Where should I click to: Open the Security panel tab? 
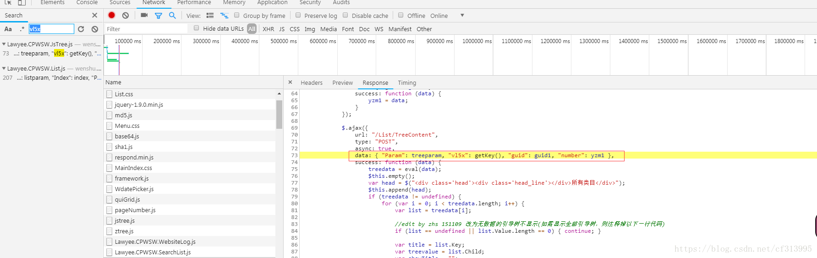click(x=310, y=2)
